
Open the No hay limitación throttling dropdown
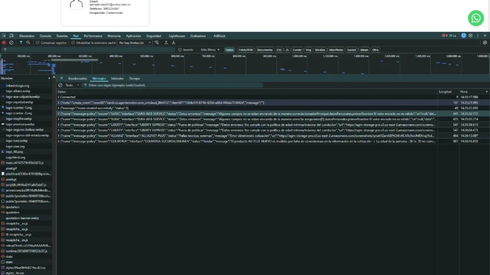134,42
